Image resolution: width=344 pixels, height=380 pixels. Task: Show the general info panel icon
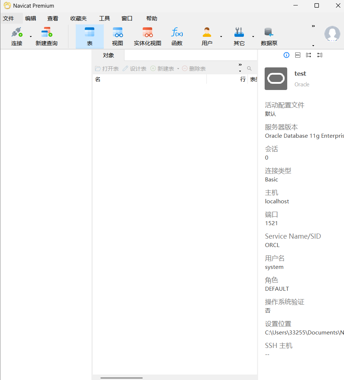click(286, 55)
